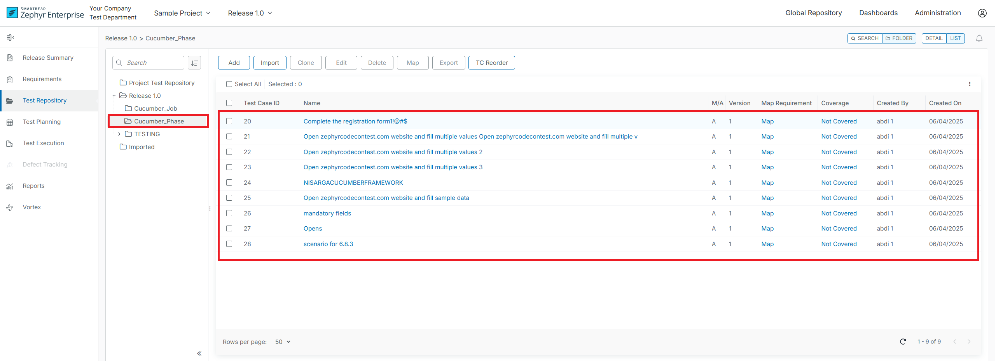Click the TC Reorder button

coord(491,62)
